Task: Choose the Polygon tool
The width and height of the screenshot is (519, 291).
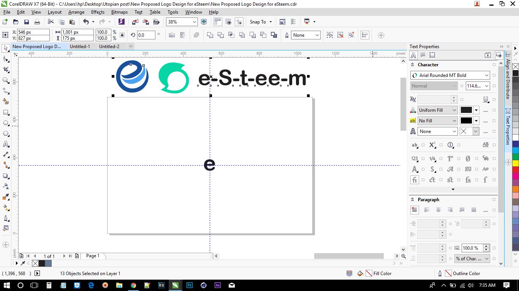Action: pyautogui.click(x=6, y=133)
